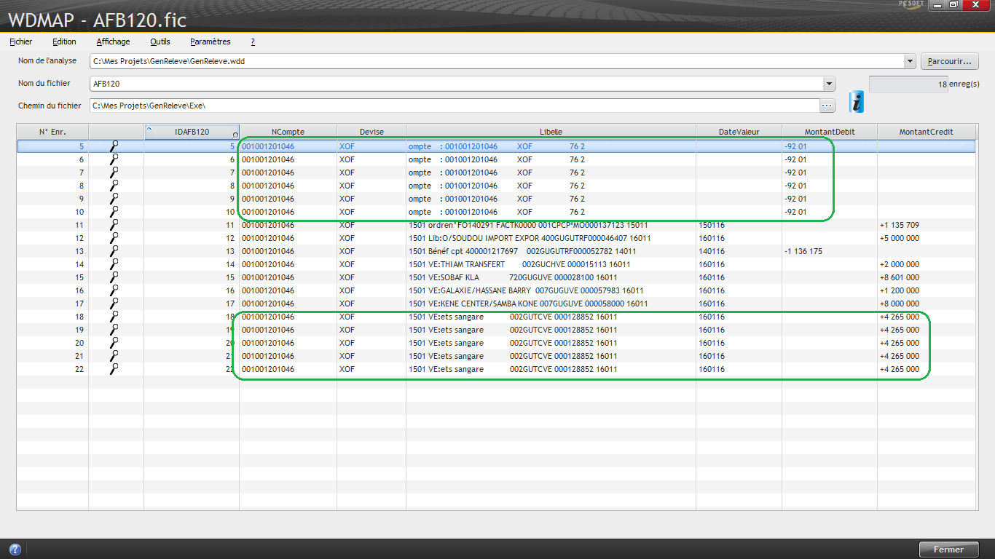Open Outils menu

[x=160, y=41]
